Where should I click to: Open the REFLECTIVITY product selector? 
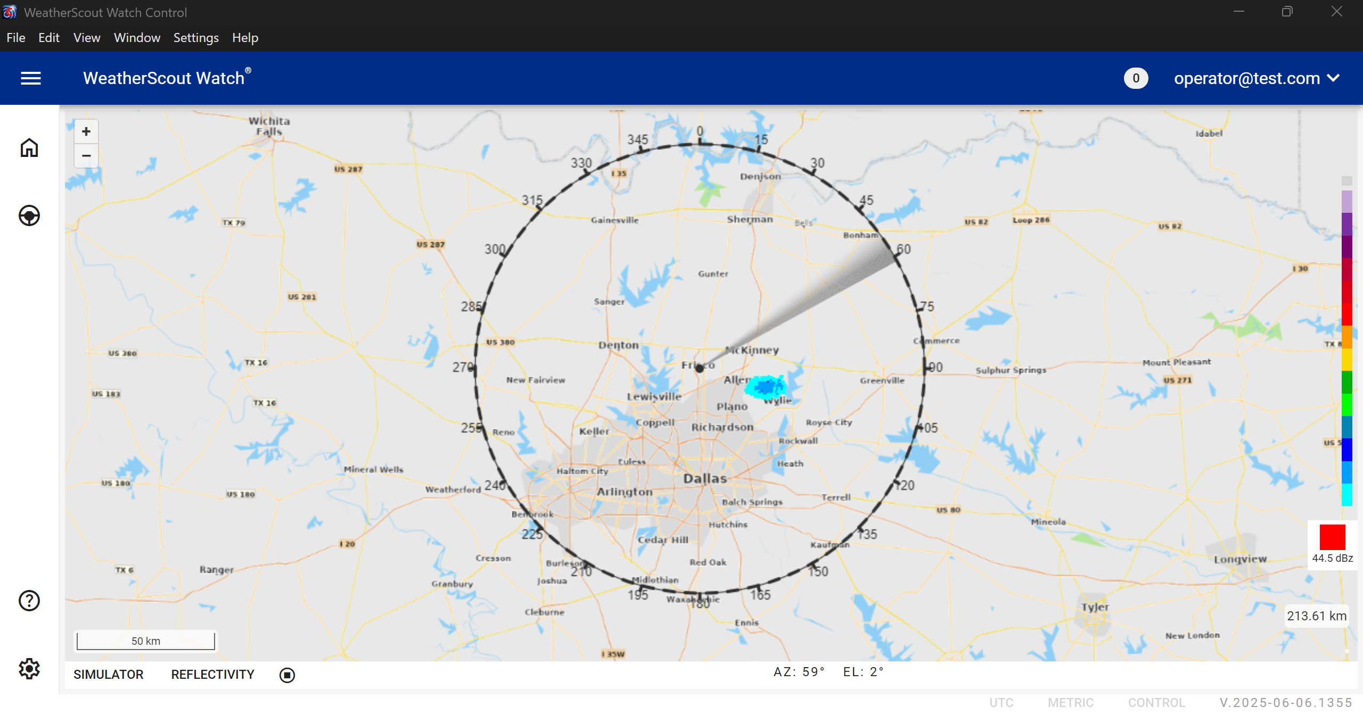212,675
